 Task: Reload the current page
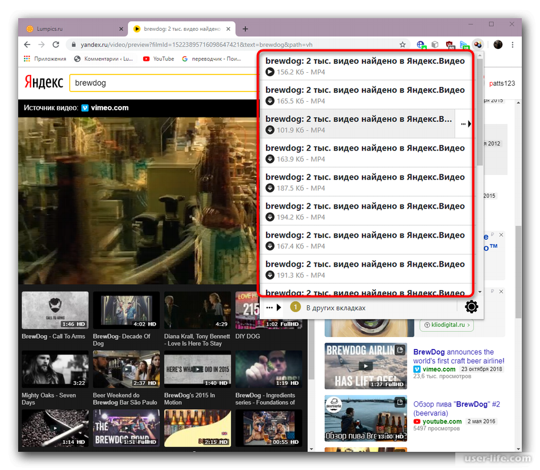(56, 44)
